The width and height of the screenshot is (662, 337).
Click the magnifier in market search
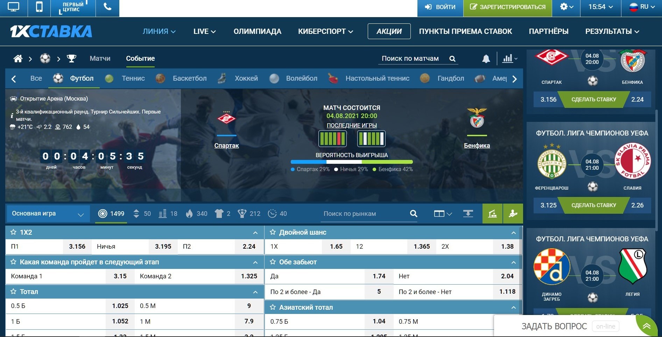pyautogui.click(x=414, y=213)
